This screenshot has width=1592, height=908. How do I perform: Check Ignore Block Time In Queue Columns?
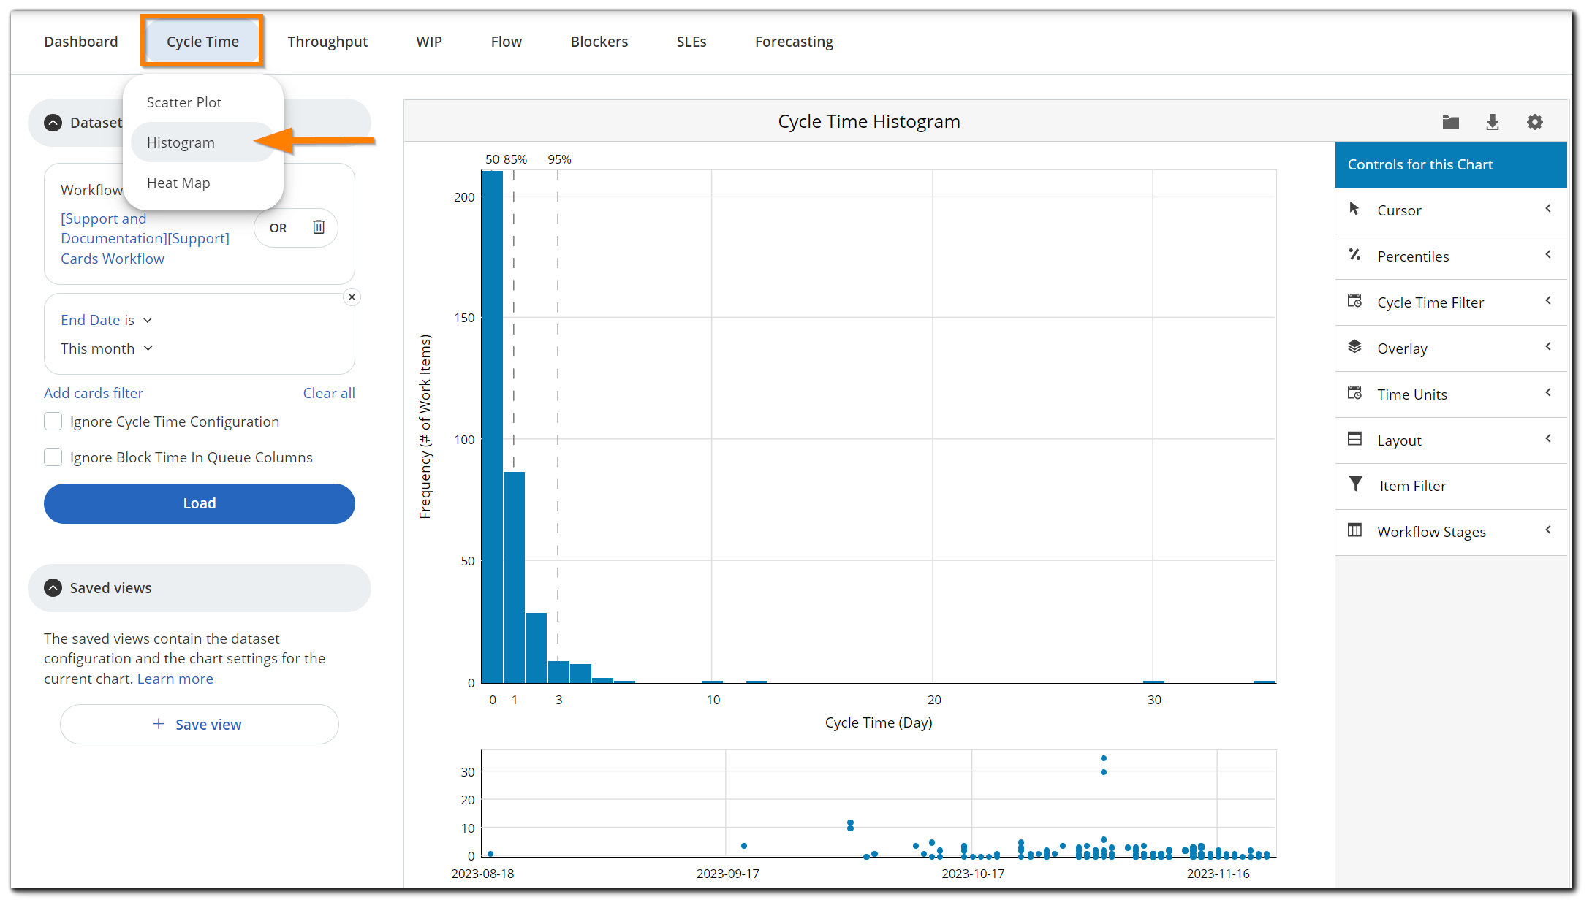click(x=53, y=457)
